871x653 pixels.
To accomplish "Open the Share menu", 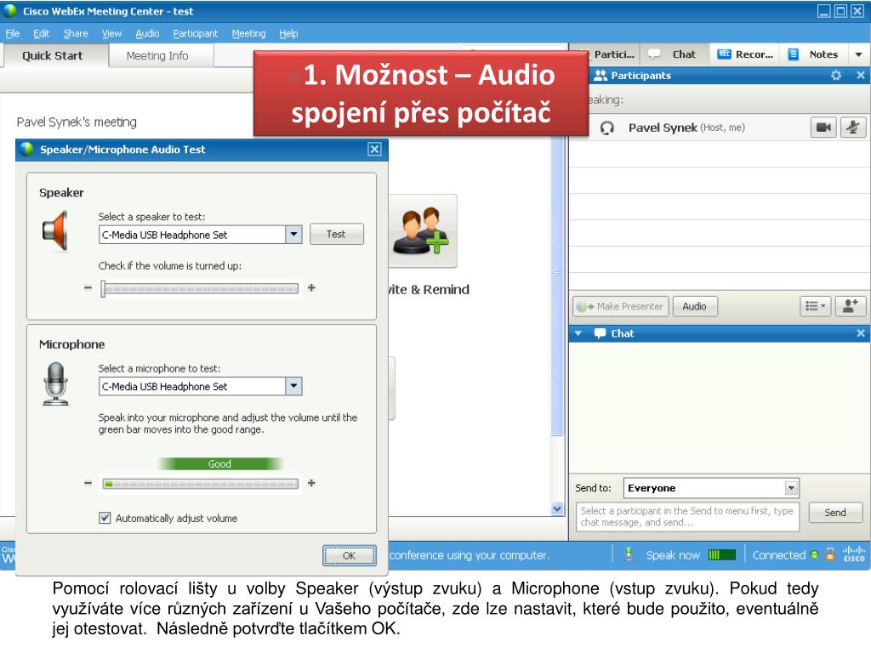I will (76, 33).
